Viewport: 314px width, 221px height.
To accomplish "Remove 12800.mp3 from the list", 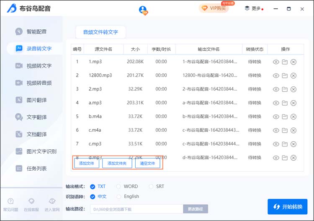I will coord(293,75).
